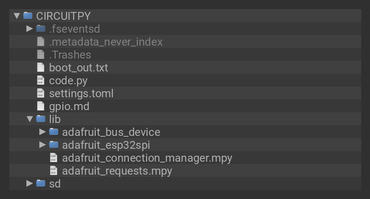Select the .Trashes entry
The image size is (370, 199).
click(70, 55)
